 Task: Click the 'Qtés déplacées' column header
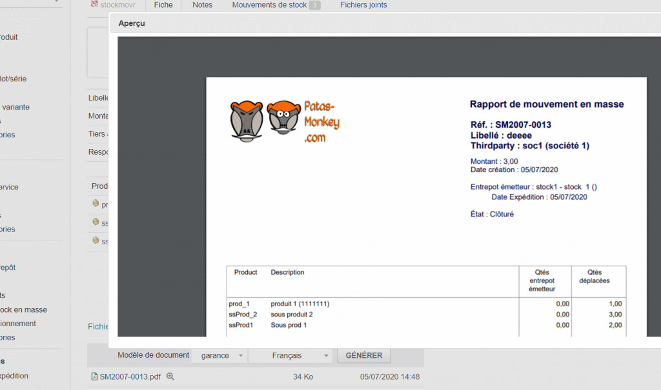595,277
